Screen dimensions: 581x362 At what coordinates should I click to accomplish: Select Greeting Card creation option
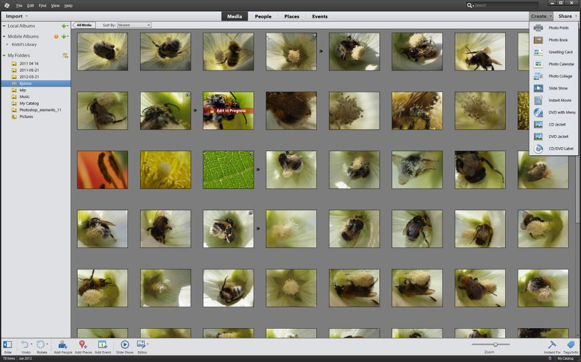click(x=553, y=52)
